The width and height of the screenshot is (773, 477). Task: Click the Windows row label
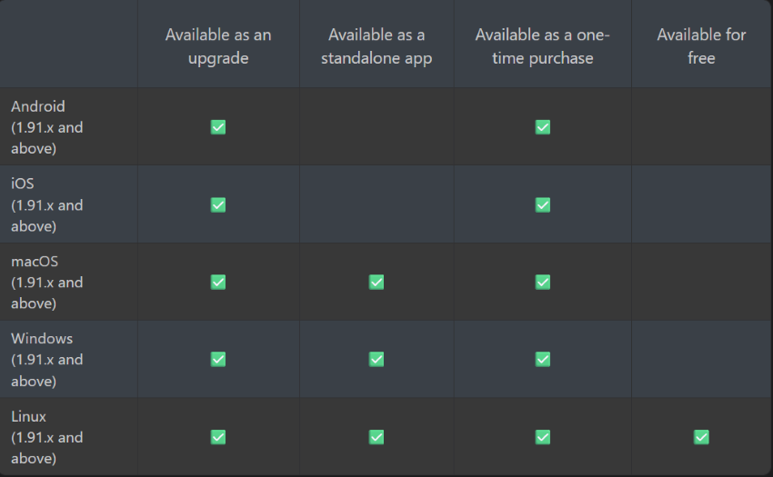[x=46, y=360]
